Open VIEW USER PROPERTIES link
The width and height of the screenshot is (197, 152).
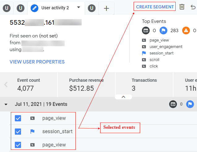(x=37, y=62)
